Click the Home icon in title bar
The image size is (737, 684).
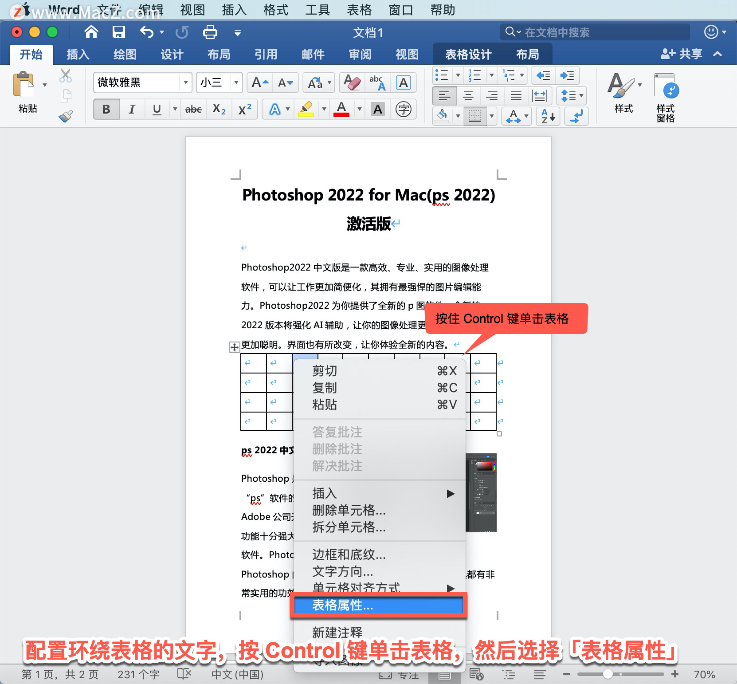coord(91,32)
